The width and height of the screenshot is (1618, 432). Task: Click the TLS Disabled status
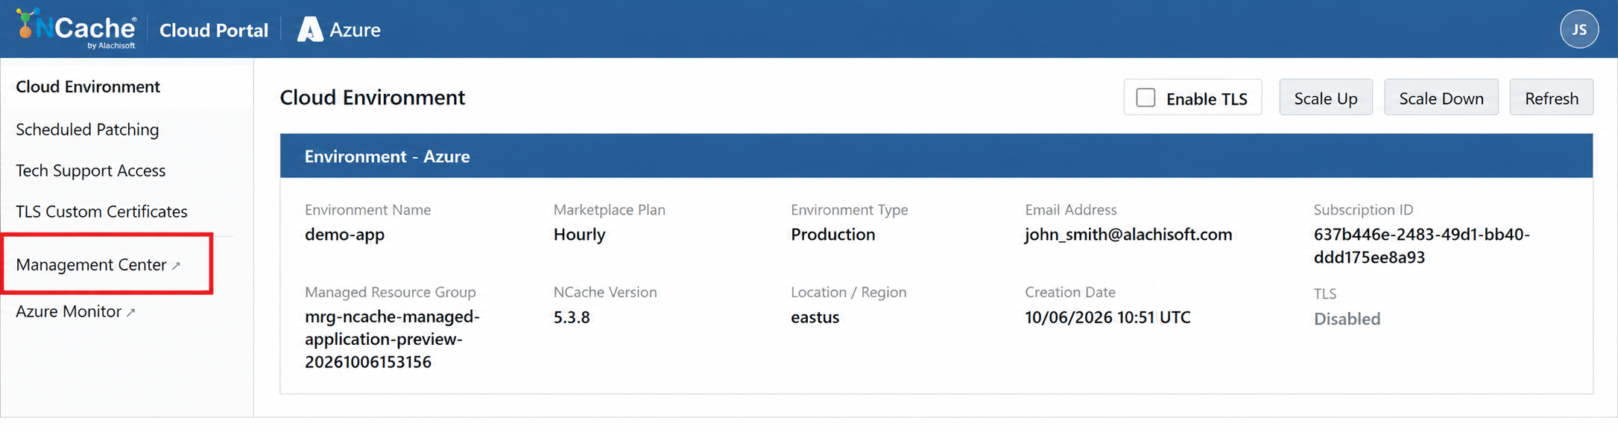tap(1347, 319)
